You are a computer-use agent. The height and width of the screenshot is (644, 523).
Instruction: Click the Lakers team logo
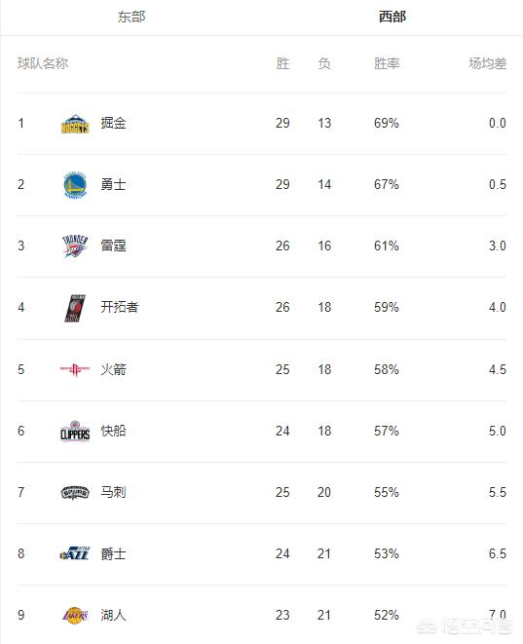click(x=75, y=615)
